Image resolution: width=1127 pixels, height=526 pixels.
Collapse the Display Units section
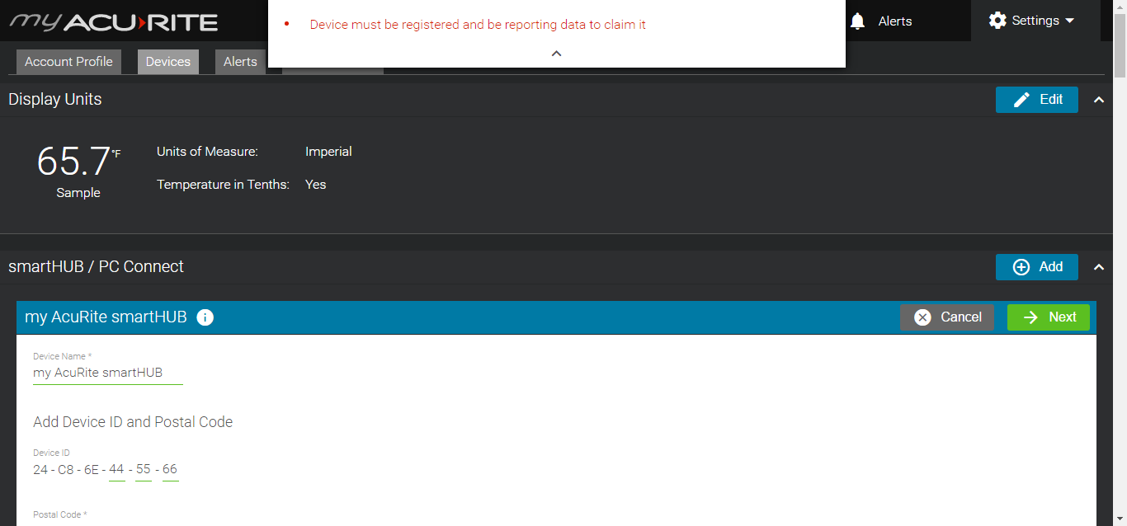[1098, 100]
